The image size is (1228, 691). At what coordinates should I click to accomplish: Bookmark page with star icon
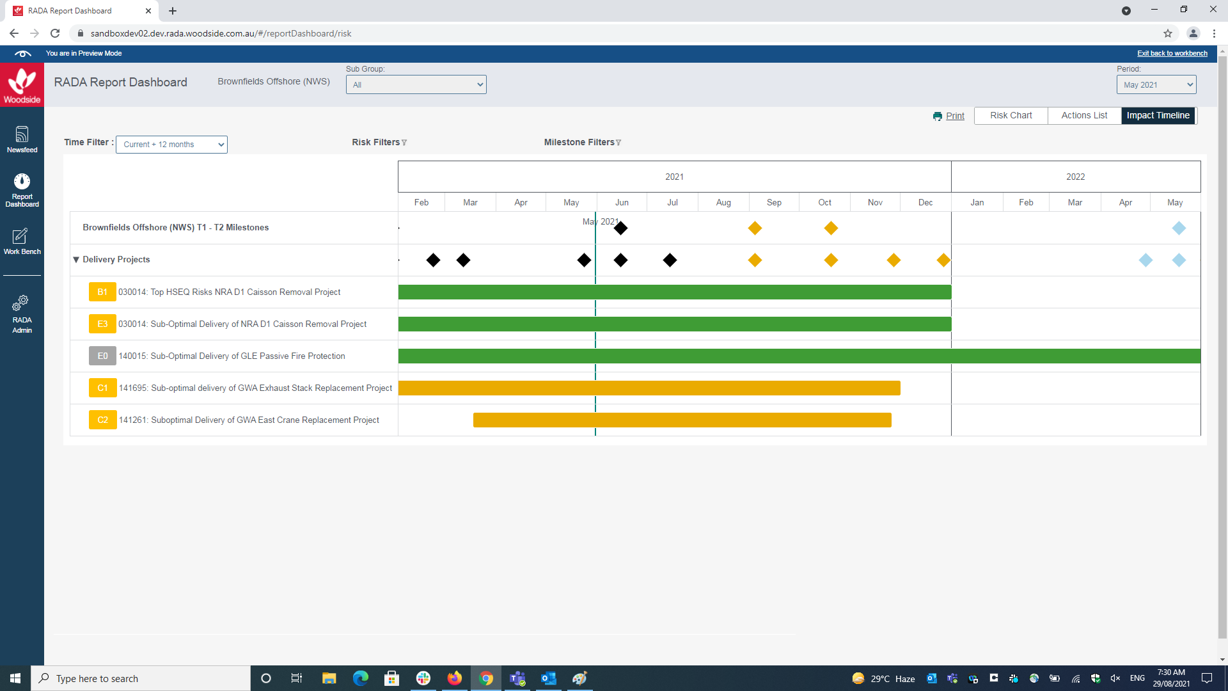1167,33
